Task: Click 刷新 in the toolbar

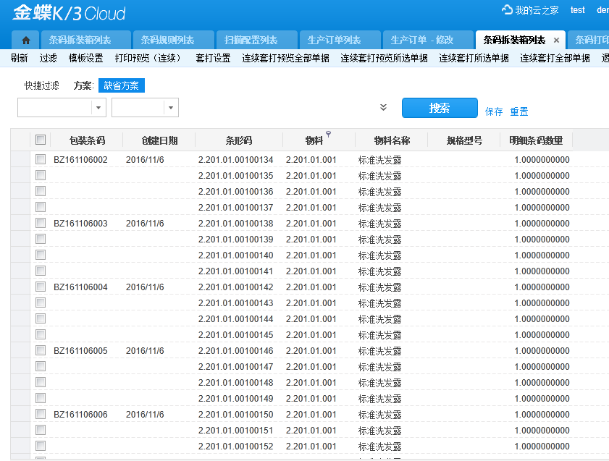Action: (x=20, y=58)
